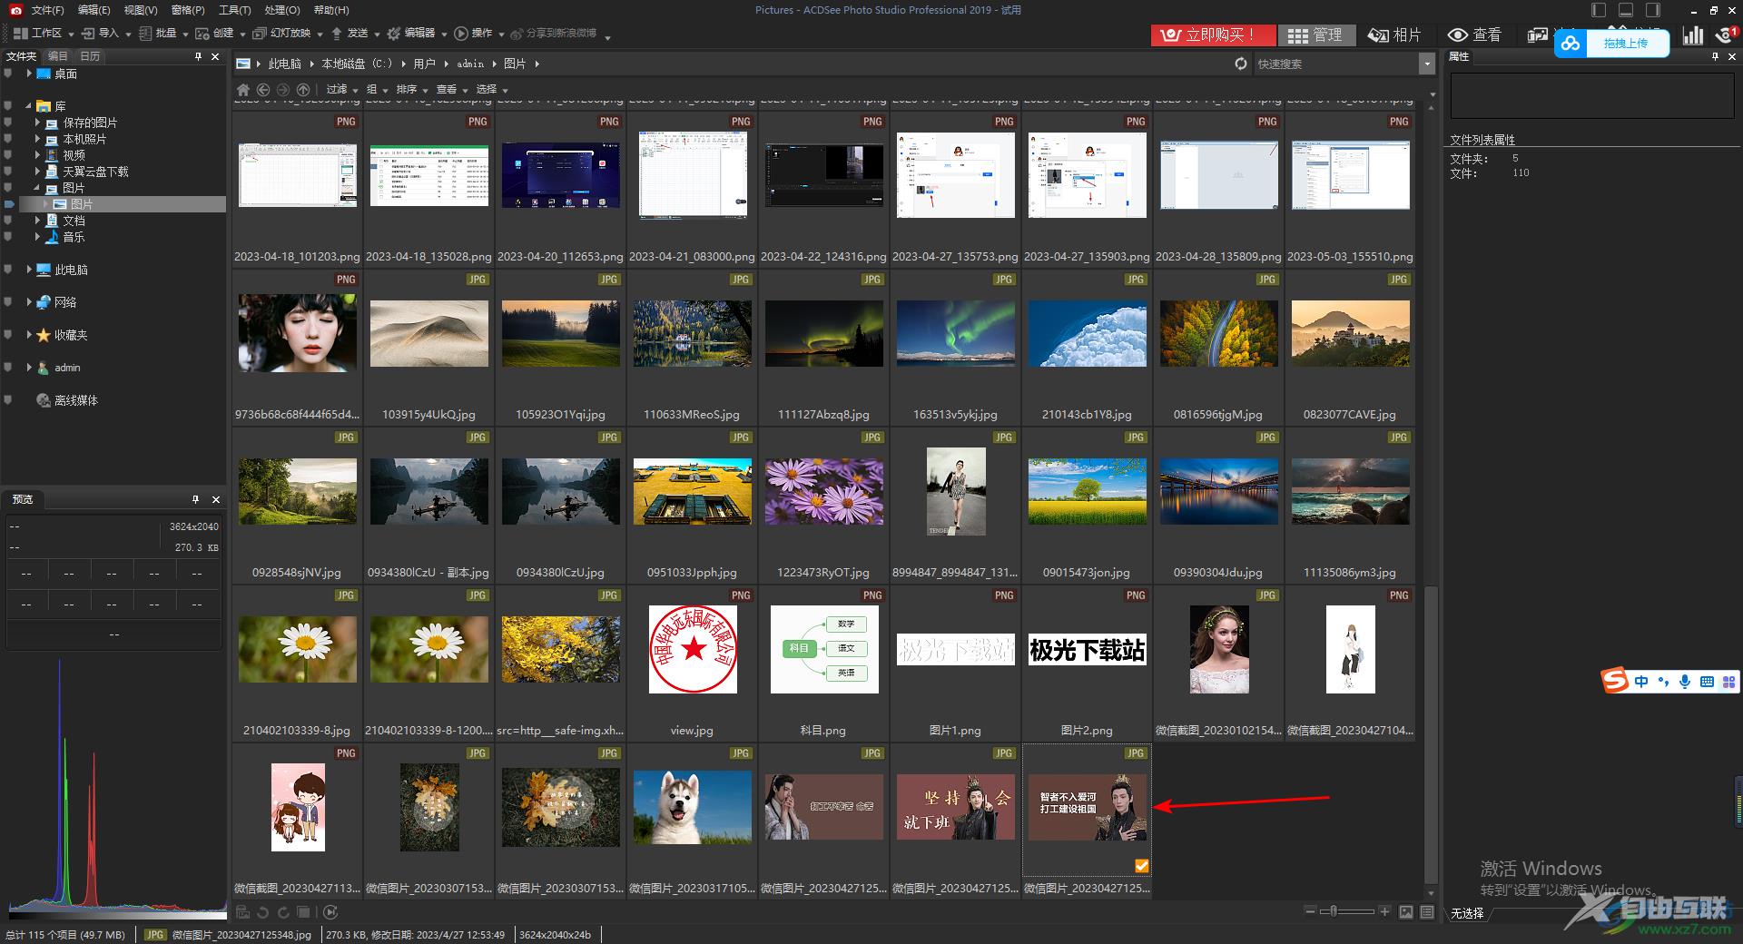
Task: Open the 文件(F) menu
Action: (x=47, y=10)
